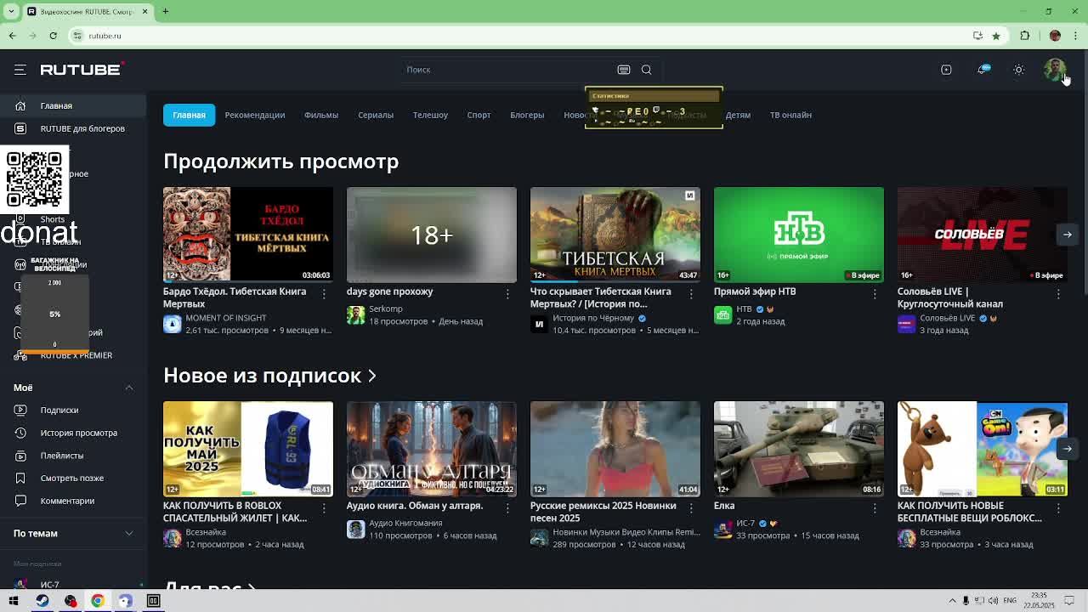Screen dimensions: 1088x612
Task: Open the notifications icon in header
Action: click(x=983, y=70)
